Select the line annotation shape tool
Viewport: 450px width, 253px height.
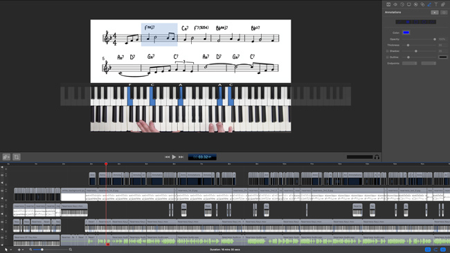[399, 22]
